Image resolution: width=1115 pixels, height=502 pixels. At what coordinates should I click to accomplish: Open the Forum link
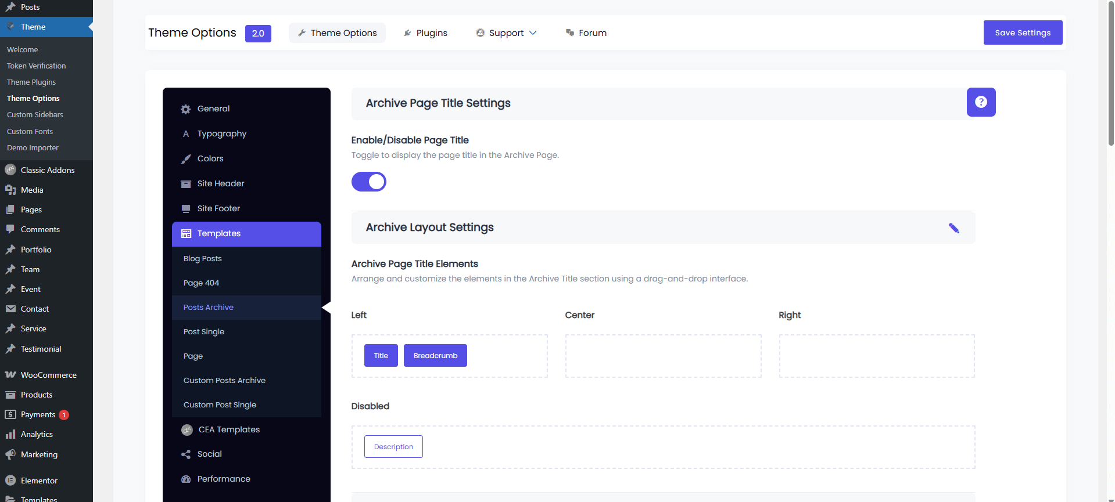tap(586, 33)
